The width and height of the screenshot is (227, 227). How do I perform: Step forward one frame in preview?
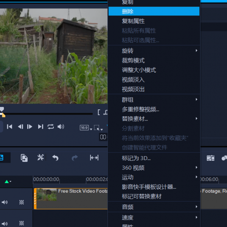click(30, 127)
